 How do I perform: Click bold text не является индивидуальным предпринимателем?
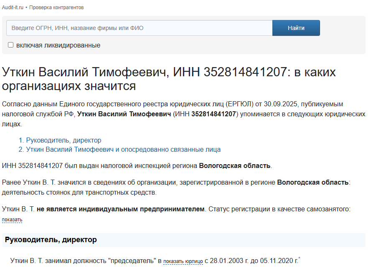pyautogui.click(x=121, y=209)
